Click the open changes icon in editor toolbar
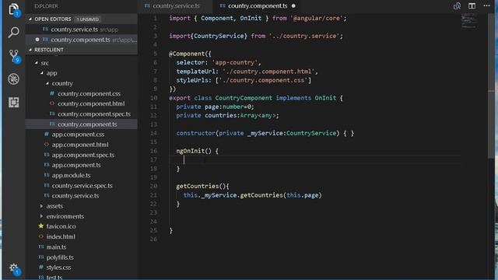Viewport: 498px width, 280px height. coord(457,5)
